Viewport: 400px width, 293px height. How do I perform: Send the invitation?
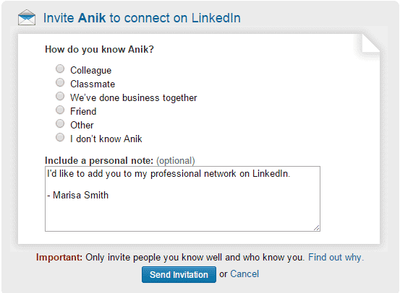[x=179, y=274]
